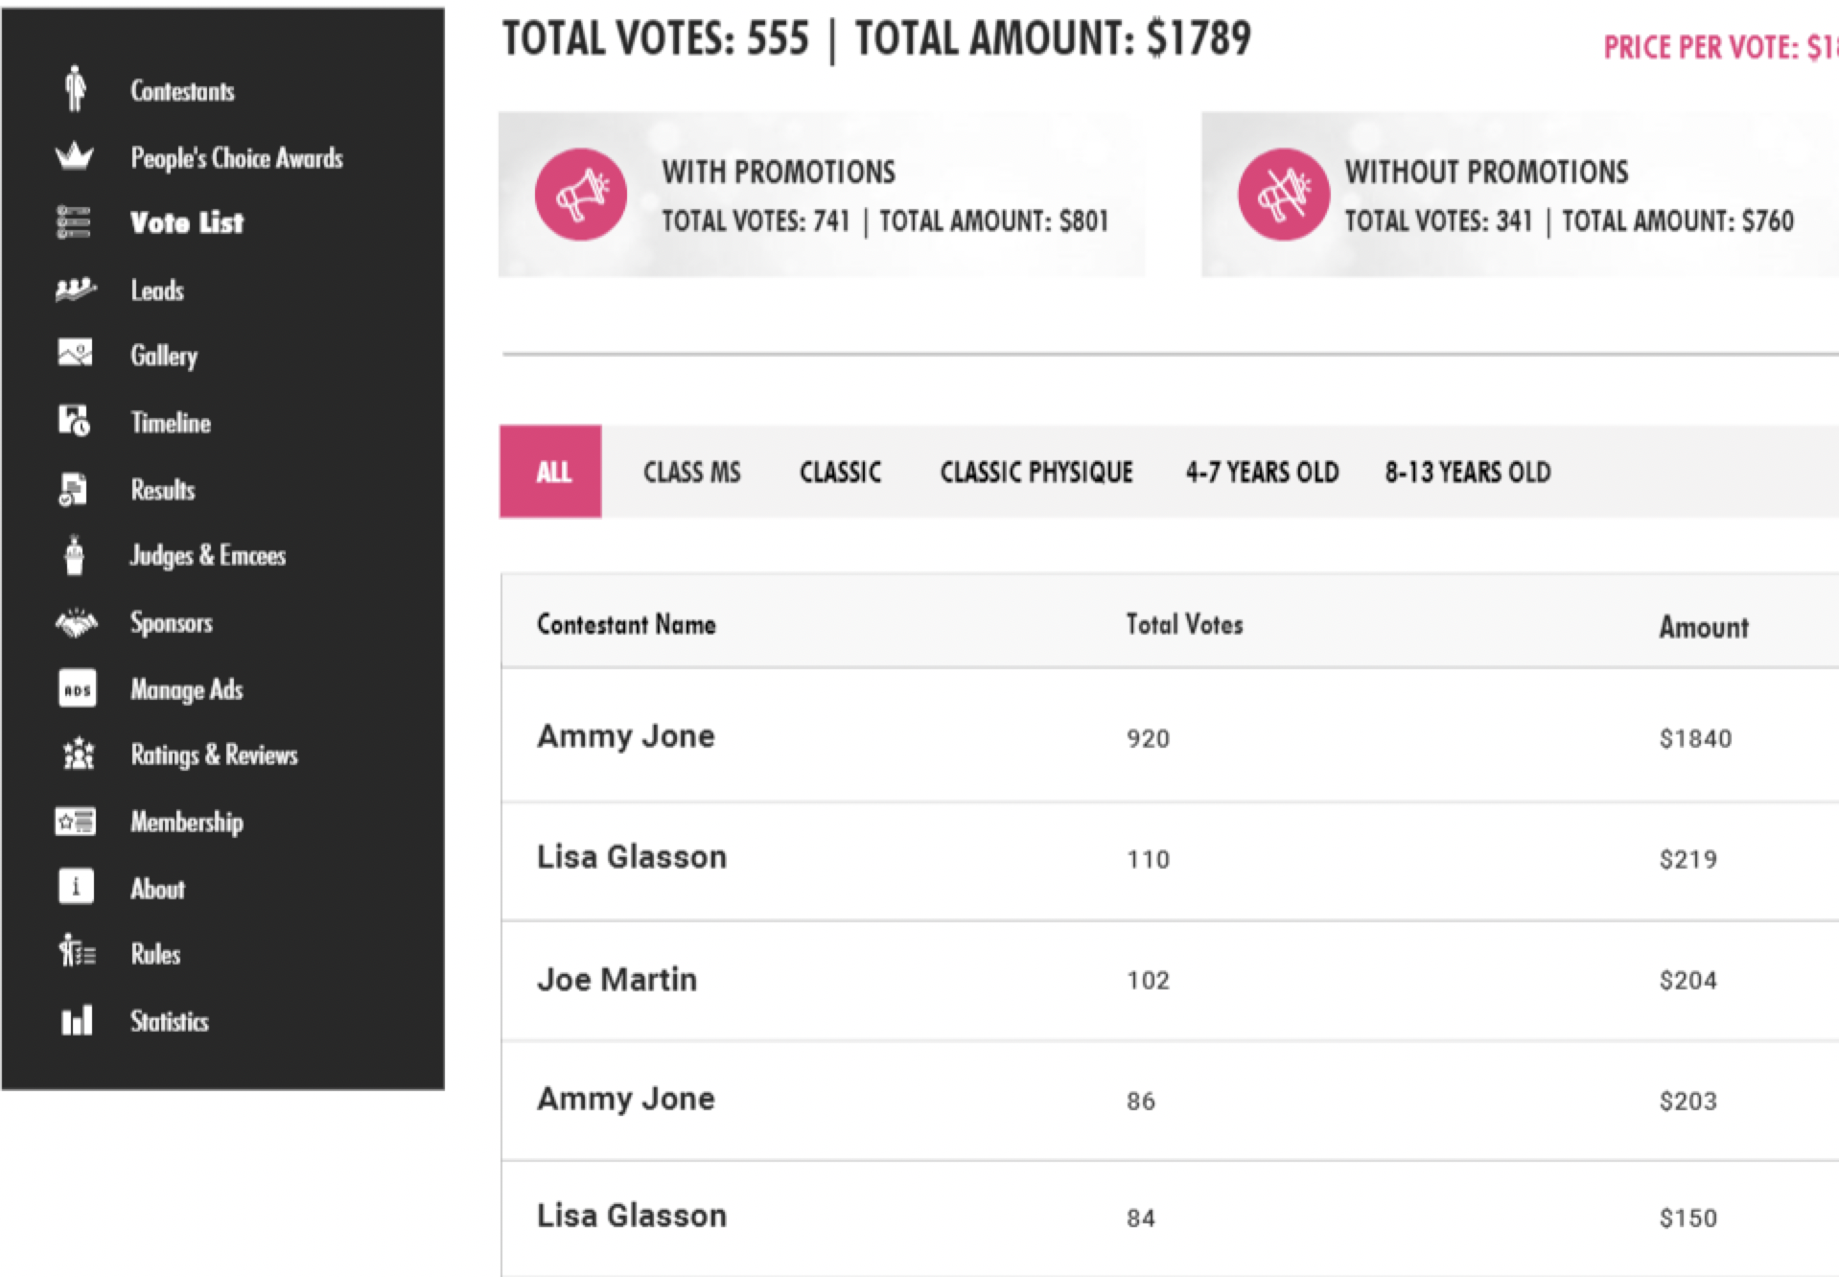Toggle filtering to Without Promotions votes

coord(1515,194)
